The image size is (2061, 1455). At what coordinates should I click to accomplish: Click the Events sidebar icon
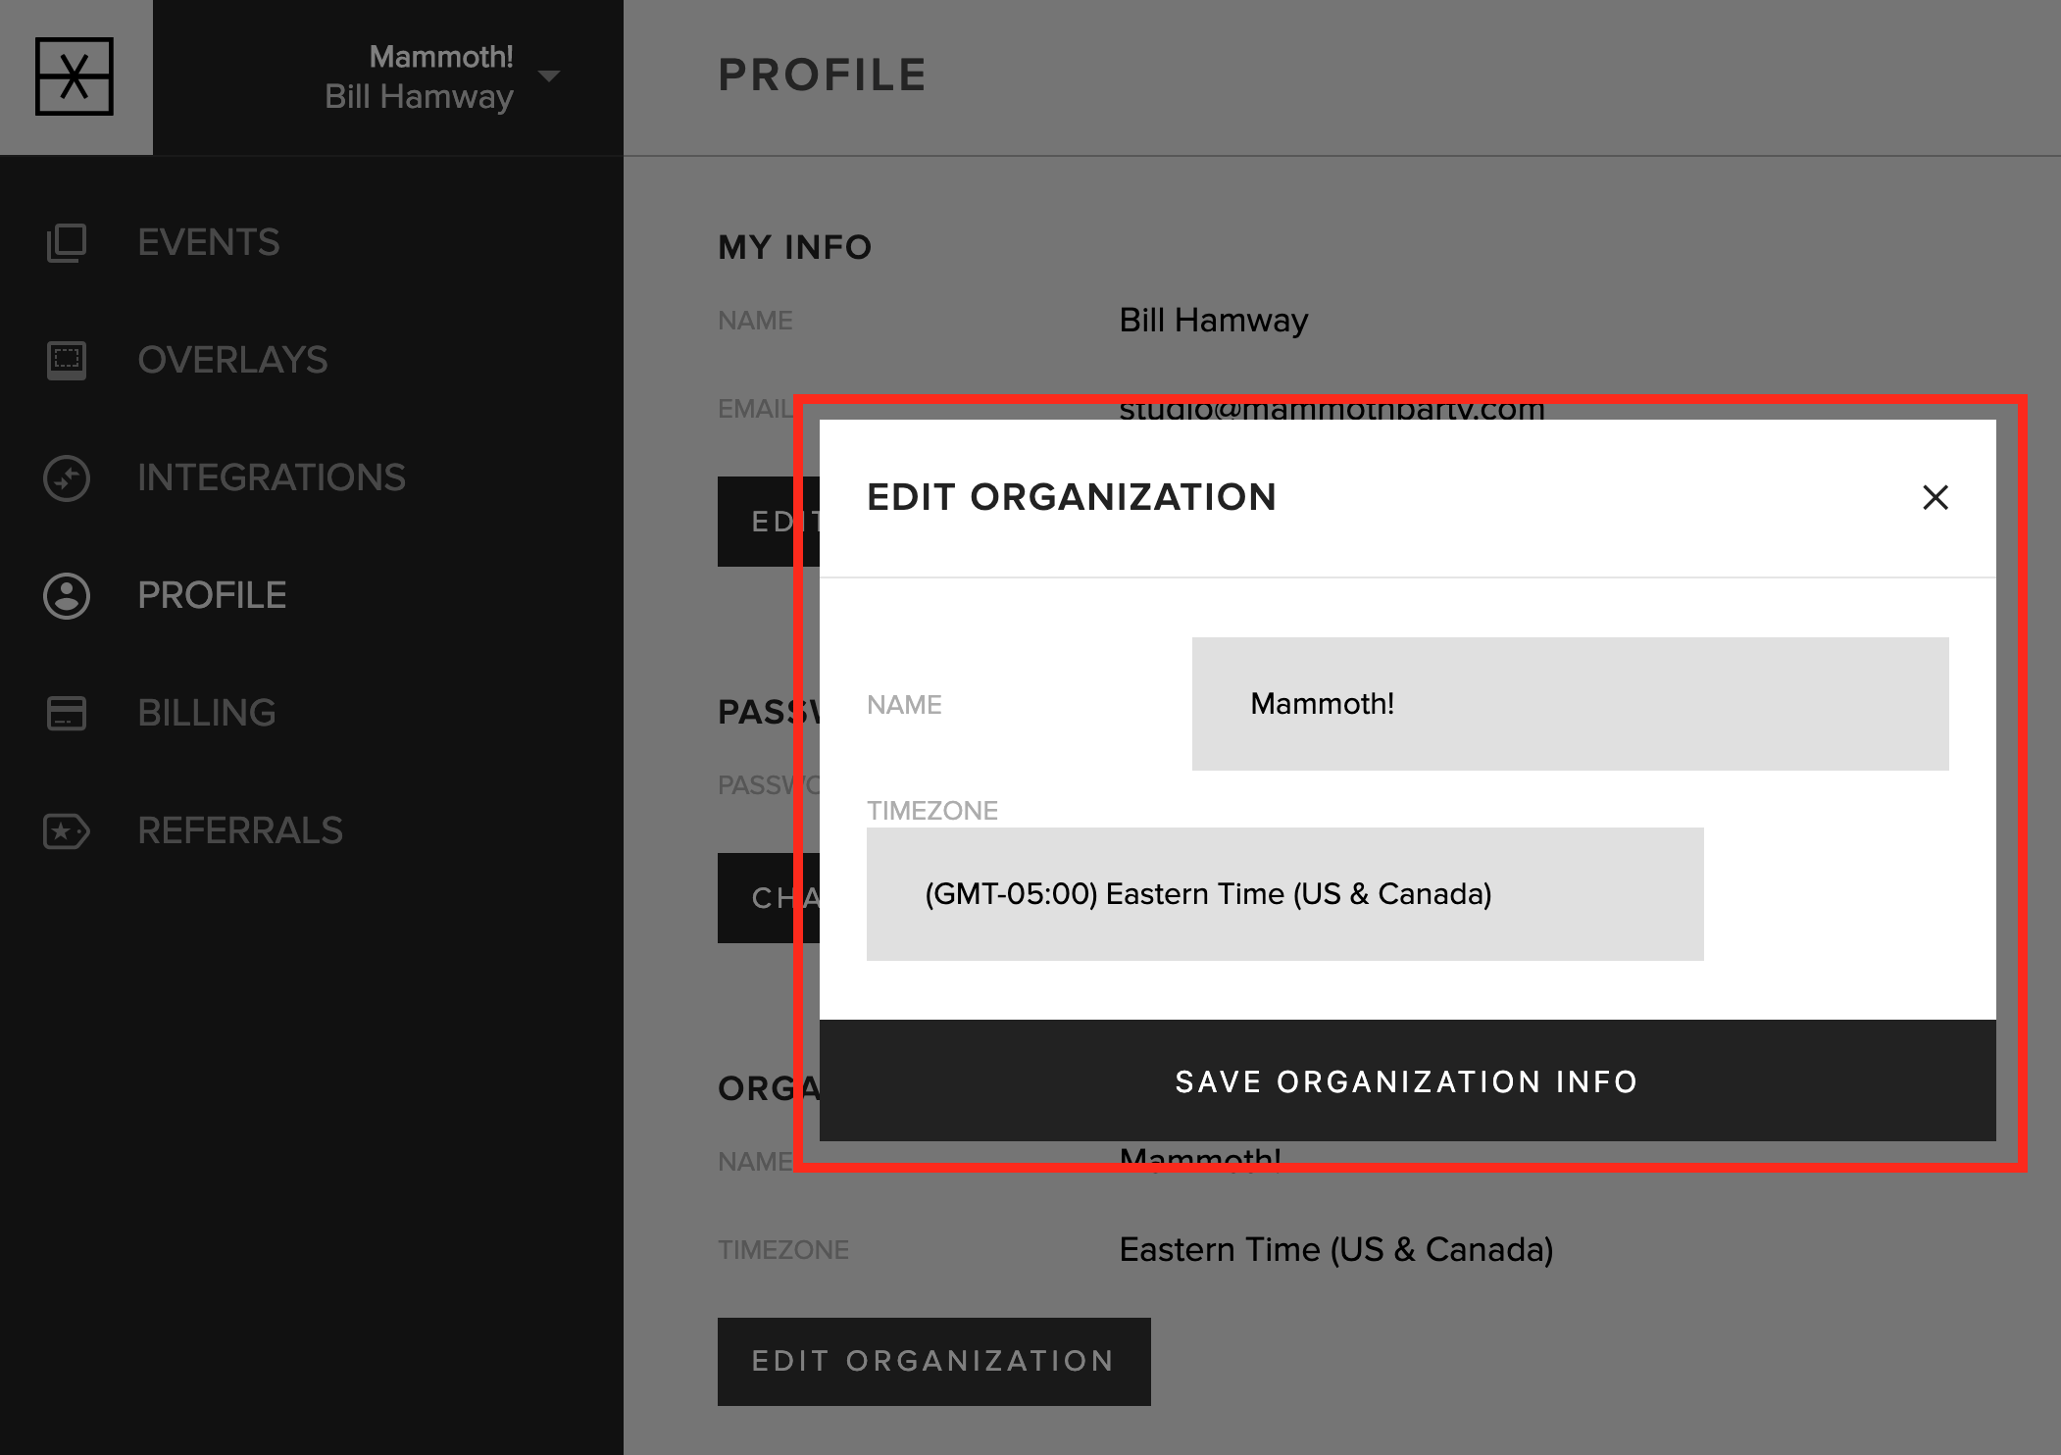click(67, 242)
